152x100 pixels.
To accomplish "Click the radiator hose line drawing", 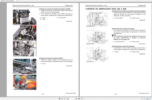I will 97,19.
